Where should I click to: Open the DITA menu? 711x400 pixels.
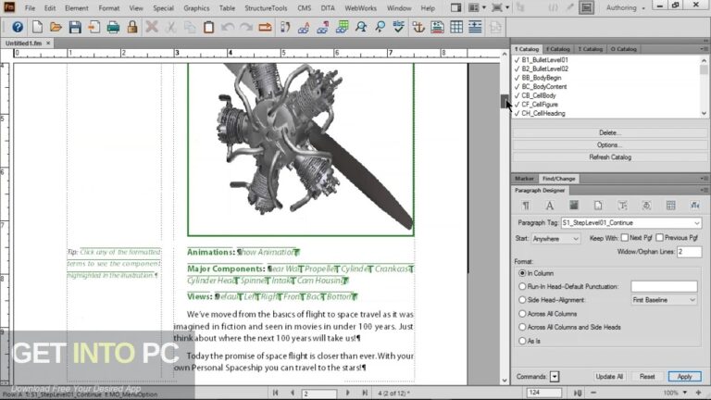point(328,8)
